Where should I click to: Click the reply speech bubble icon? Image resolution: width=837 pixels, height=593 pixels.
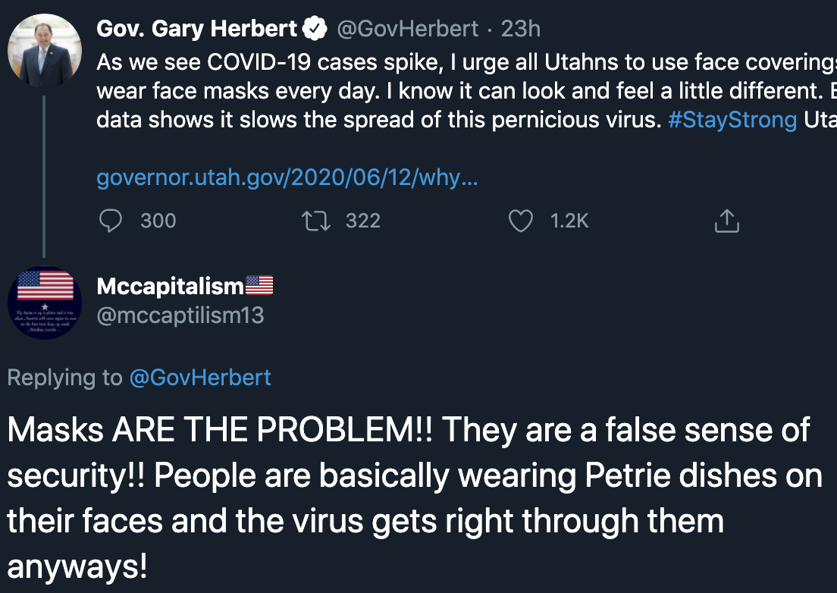point(111,221)
